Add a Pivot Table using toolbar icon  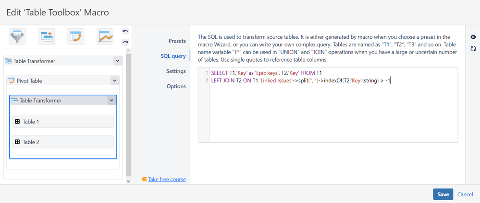click(76, 37)
